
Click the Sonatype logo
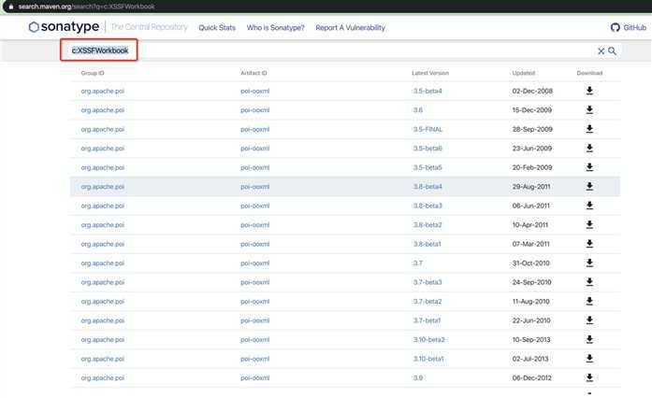pos(64,26)
